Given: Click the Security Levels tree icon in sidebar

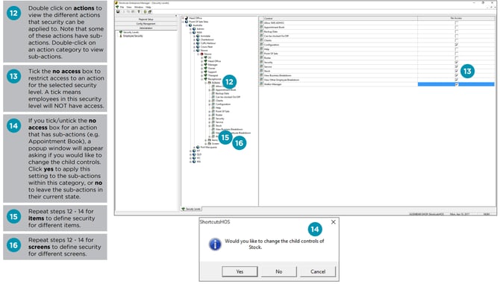Looking at the screenshot, I should [x=121, y=32].
